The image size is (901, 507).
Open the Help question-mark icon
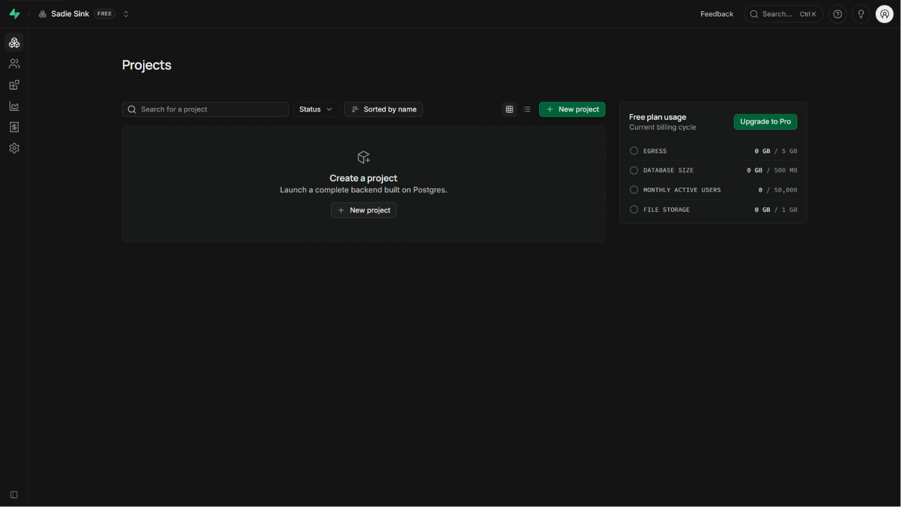[x=838, y=14]
